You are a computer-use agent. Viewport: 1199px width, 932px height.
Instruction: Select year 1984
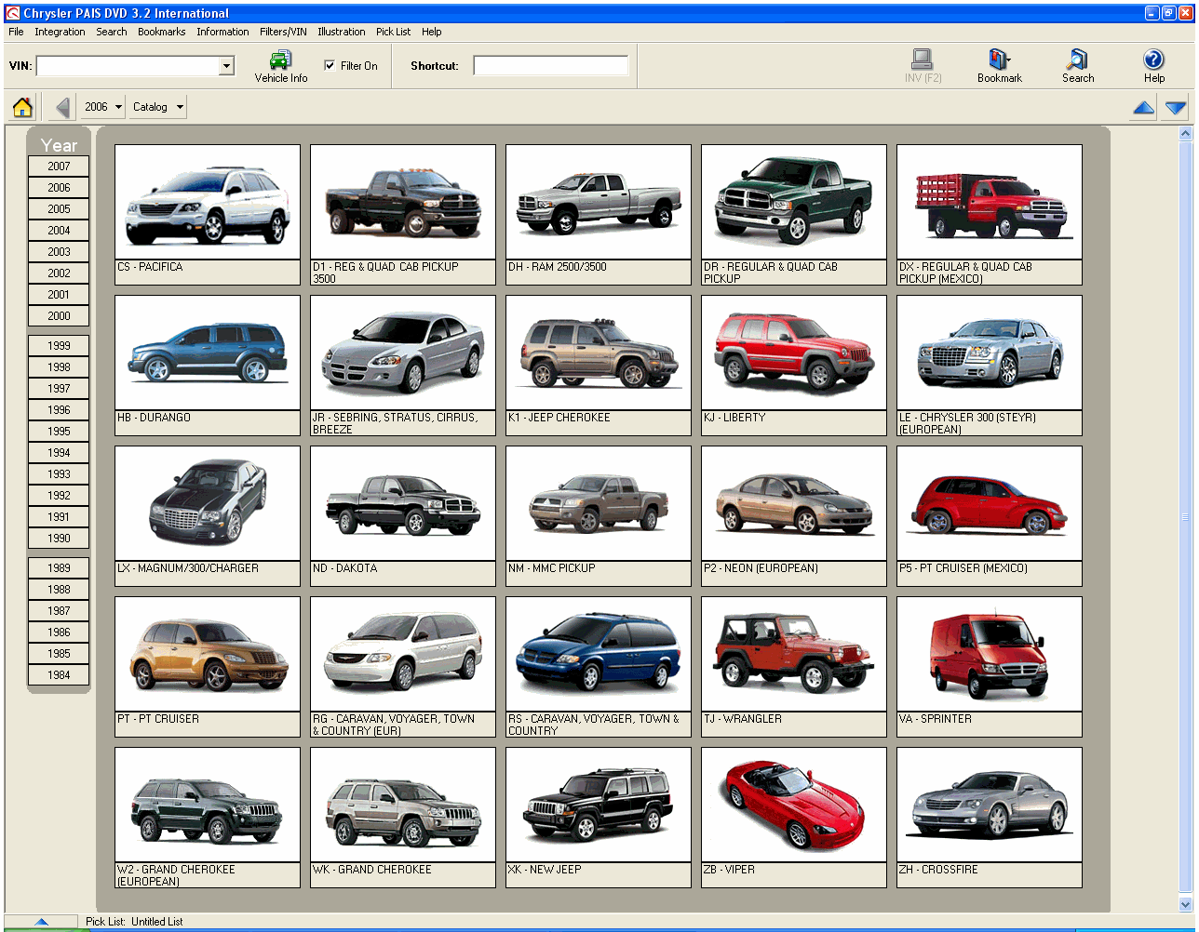click(x=59, y=675)
